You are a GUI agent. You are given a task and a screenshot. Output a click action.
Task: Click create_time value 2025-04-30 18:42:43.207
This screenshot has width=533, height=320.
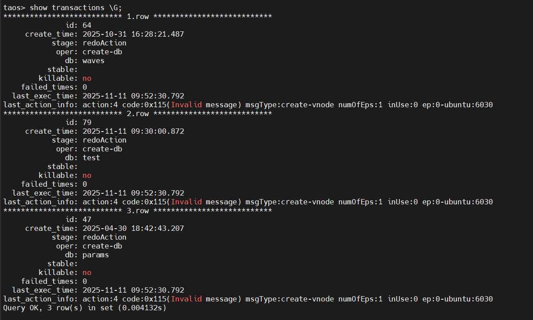coord(133,228)
